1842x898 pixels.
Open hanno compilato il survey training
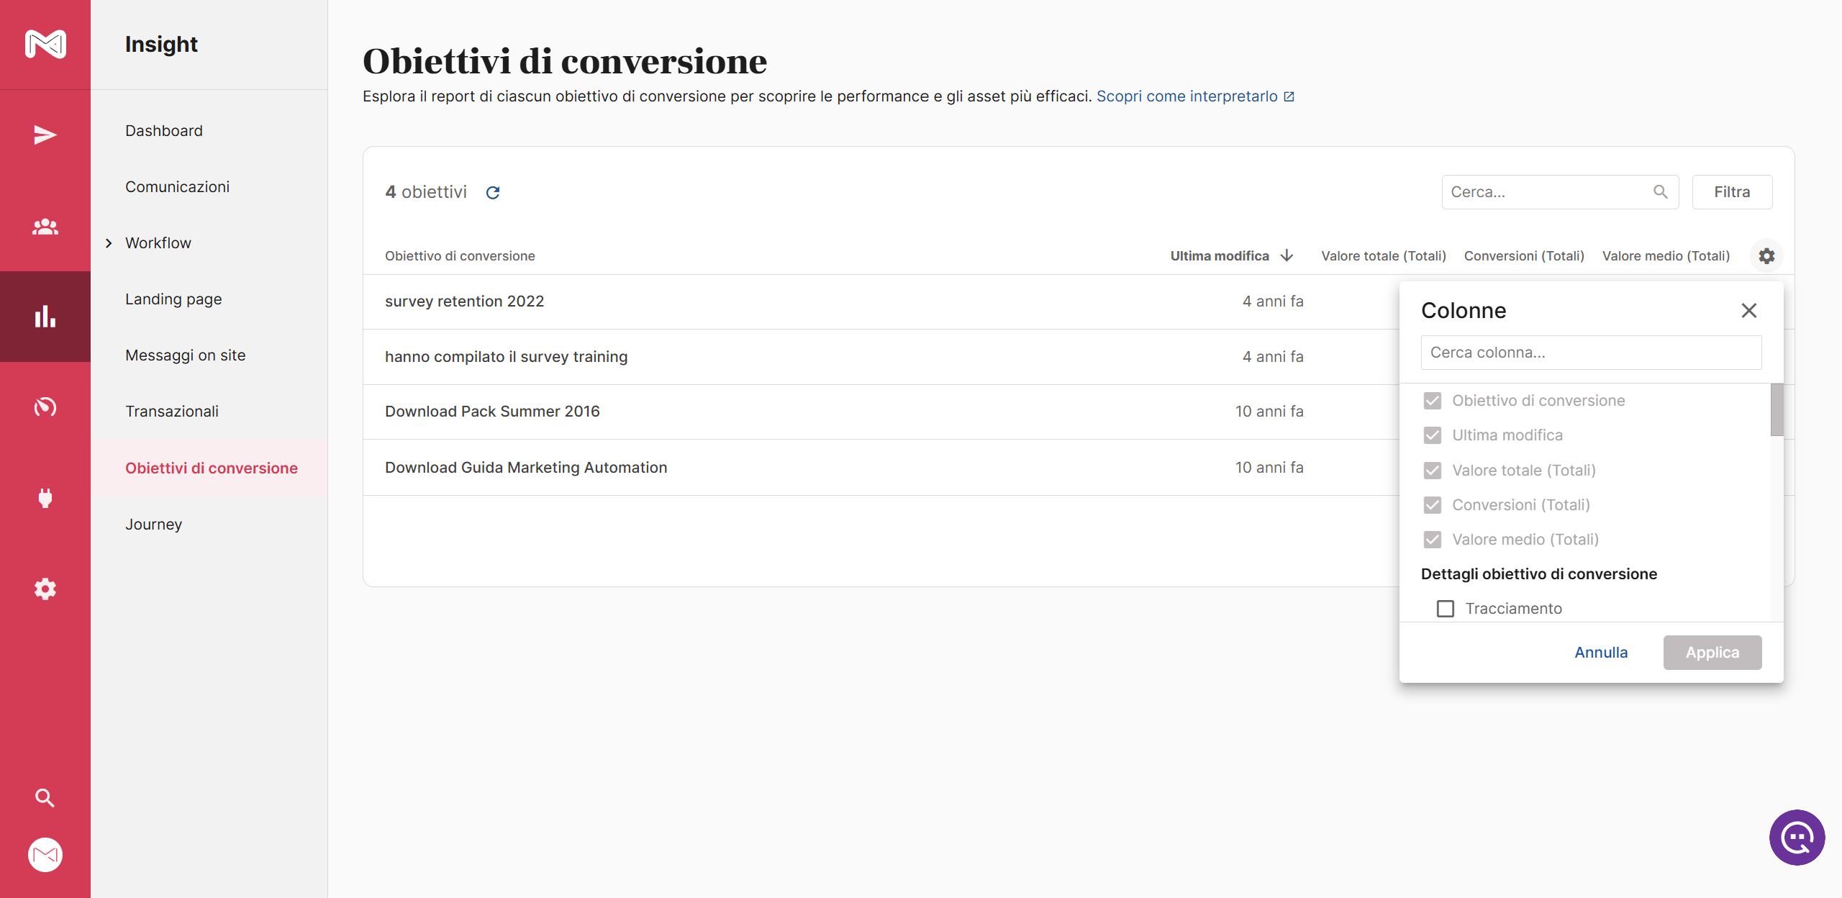click(x=506, y=357)
